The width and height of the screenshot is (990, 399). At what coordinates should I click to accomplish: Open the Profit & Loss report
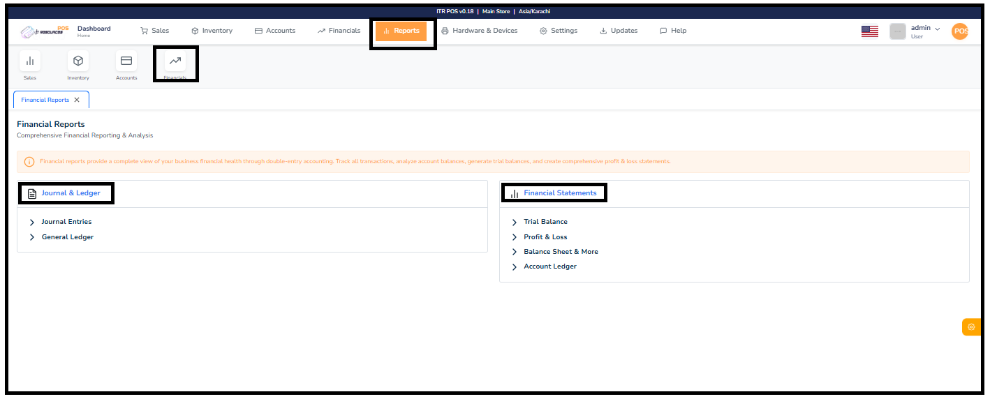click(x=546, y=237)
